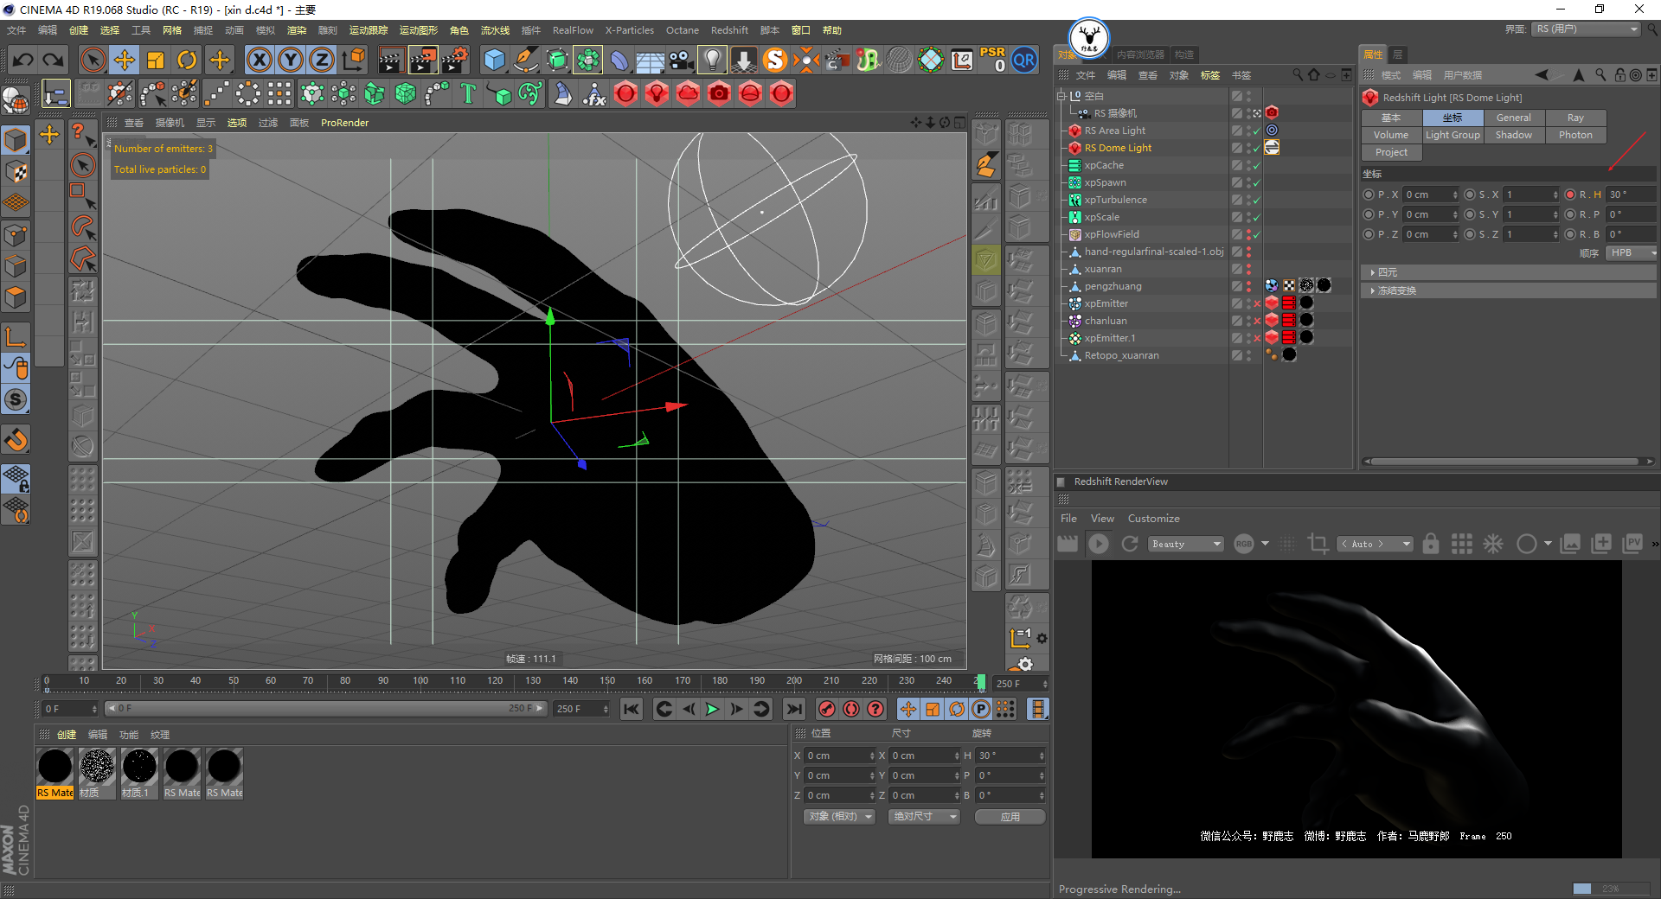Open the Project tab
This screenshot has height=899, width=1661.
[1391, 152]
